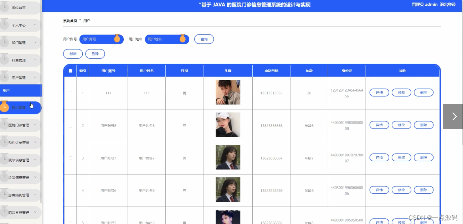Viewport: 463px width, 224px height.
Task: Remove 用户账号6 using 删除
Action: click(x=423, y=190)
